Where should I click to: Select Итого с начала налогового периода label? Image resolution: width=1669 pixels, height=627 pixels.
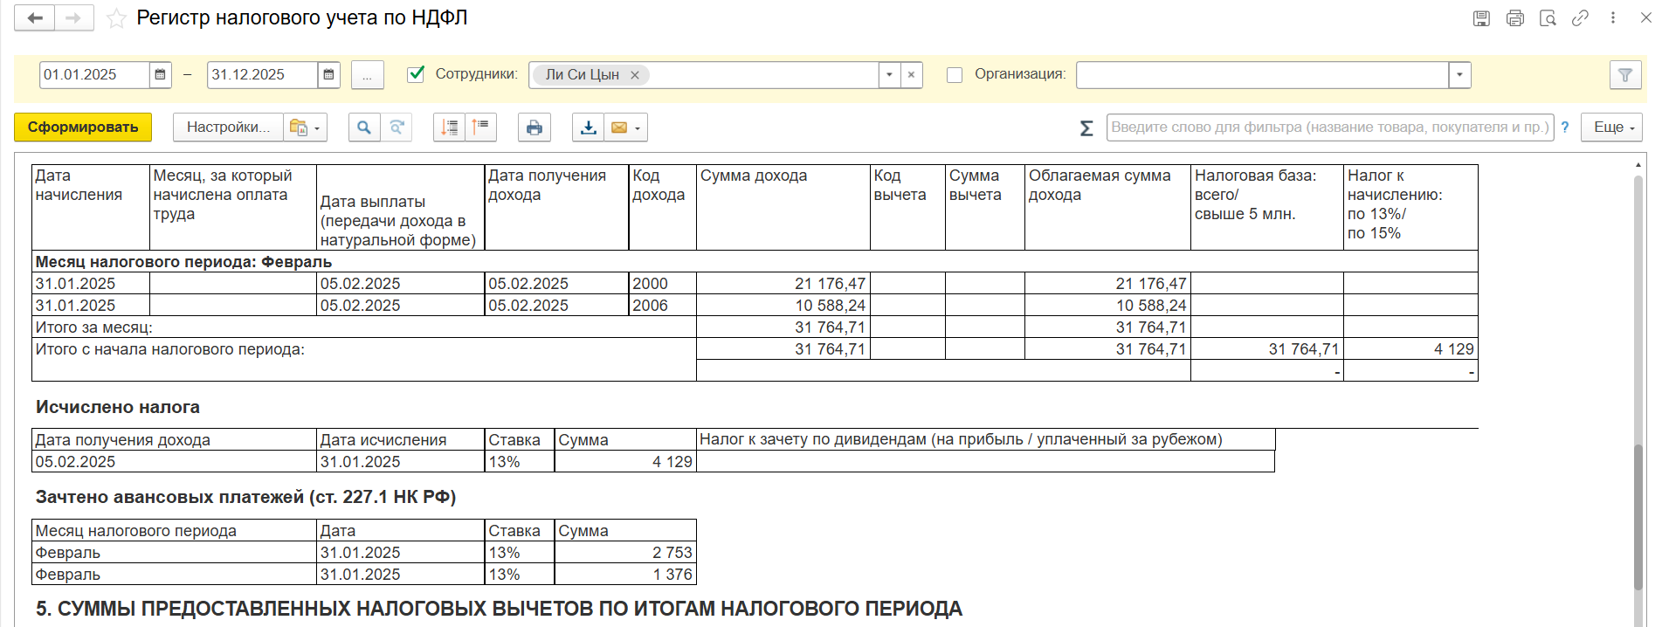click(x=169, y=349)
